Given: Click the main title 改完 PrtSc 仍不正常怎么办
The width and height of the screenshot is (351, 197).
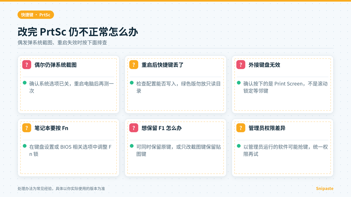Looking at the screenshot, I should tap(78, 32).
